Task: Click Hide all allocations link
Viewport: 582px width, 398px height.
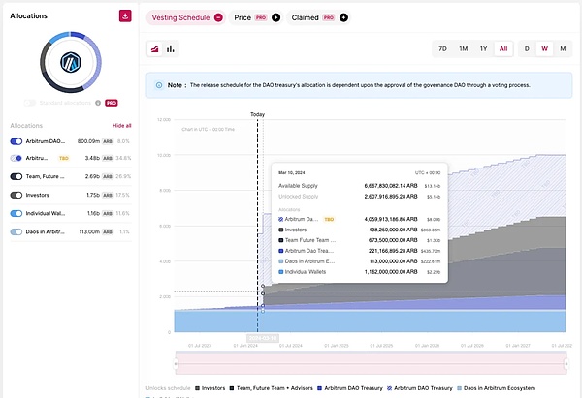Action: [121, 126]
